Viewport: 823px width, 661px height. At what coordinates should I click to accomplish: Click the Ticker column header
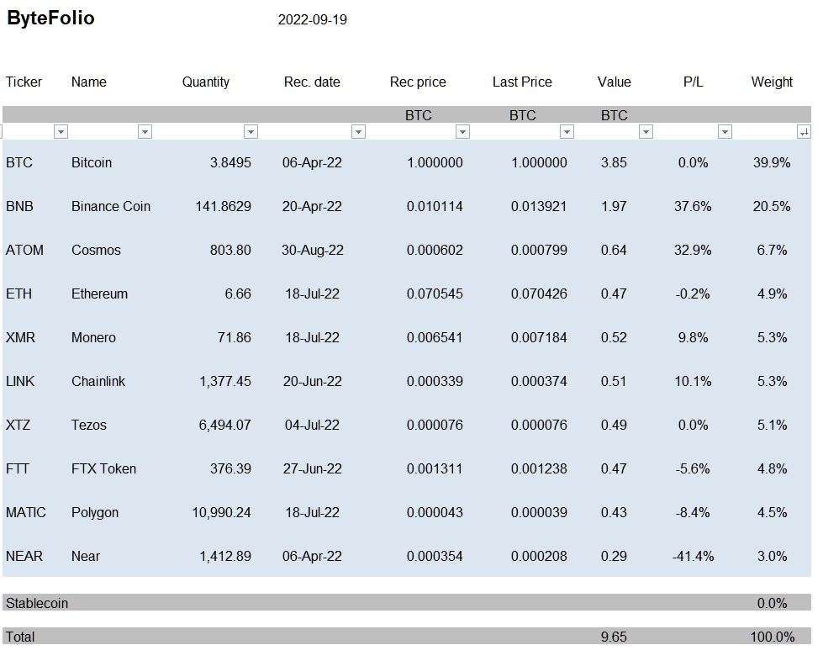[x=24, y=82]
